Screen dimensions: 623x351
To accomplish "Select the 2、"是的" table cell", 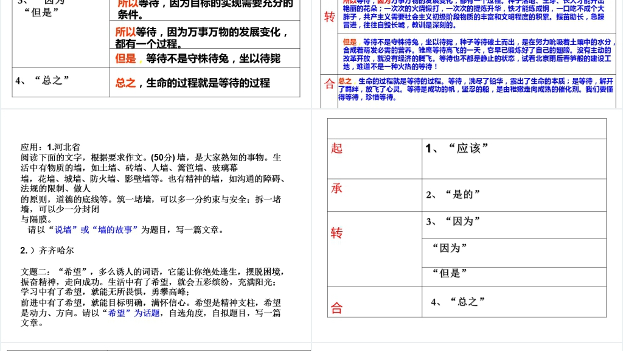I will [x=511, y=195].
